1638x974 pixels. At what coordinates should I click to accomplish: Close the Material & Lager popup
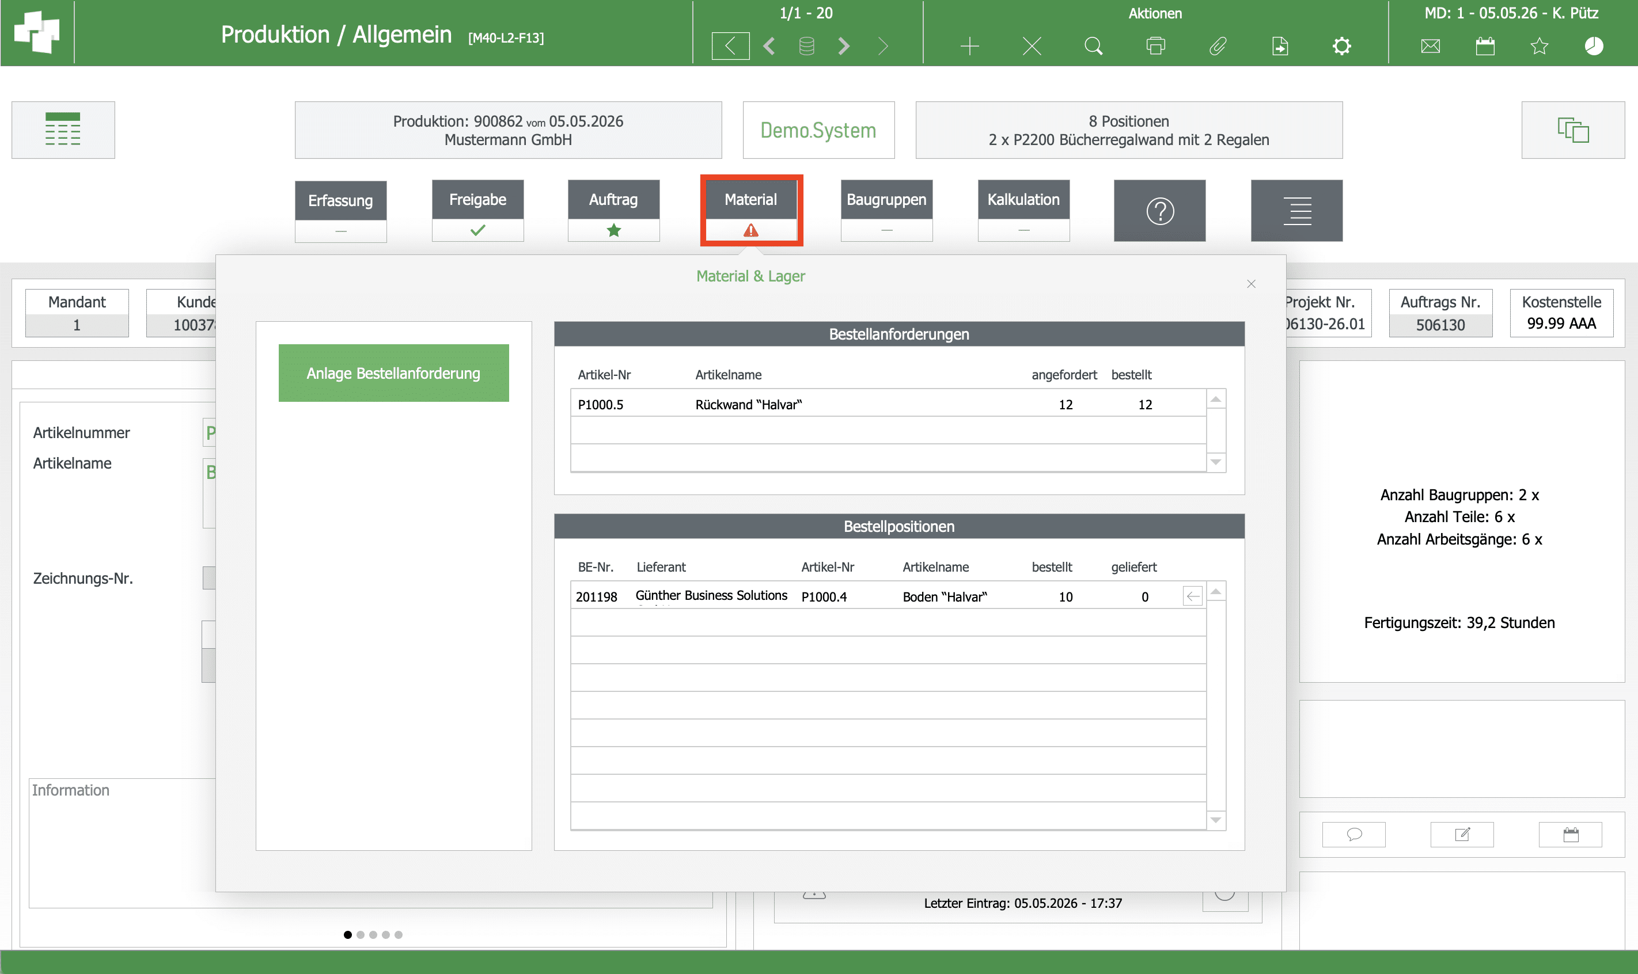pos(1250,284)
